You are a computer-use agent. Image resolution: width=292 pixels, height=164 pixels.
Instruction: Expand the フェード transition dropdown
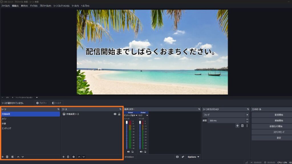click(247, 115)
